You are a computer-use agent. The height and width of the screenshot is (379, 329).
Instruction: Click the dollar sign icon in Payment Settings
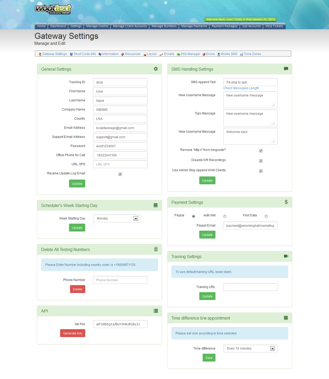[286, 202]
